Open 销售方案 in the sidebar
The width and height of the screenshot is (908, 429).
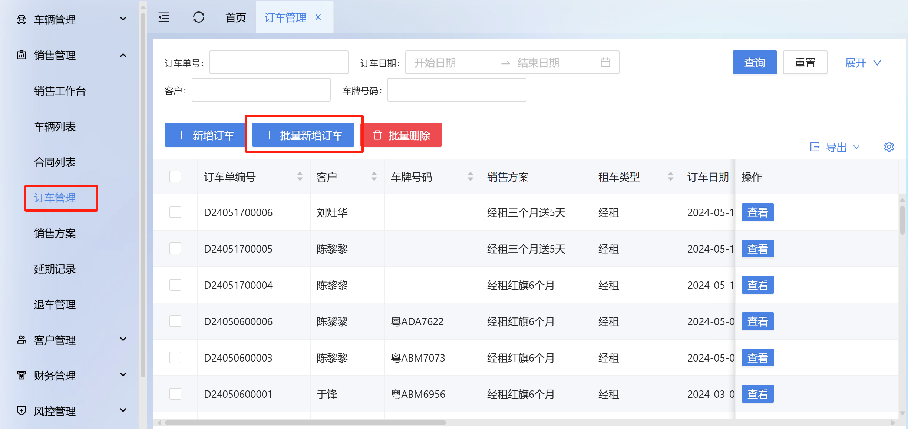tap(55, 233)
